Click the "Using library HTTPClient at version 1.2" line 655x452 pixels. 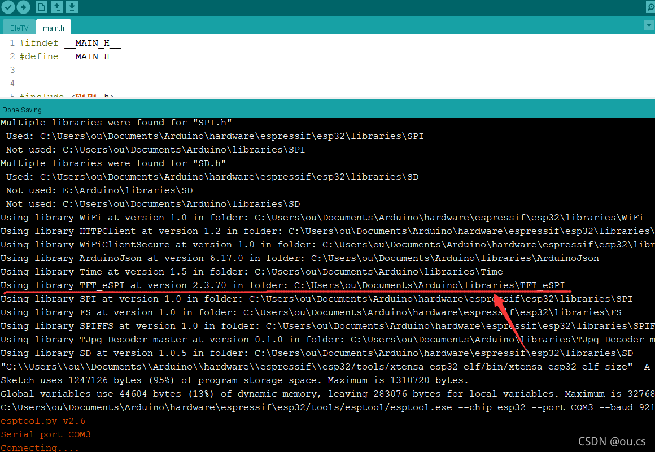(x=327, y=231)
